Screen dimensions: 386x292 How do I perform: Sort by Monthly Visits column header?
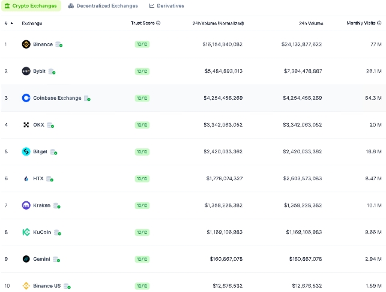pyautogui.click(x=361, y=23)
